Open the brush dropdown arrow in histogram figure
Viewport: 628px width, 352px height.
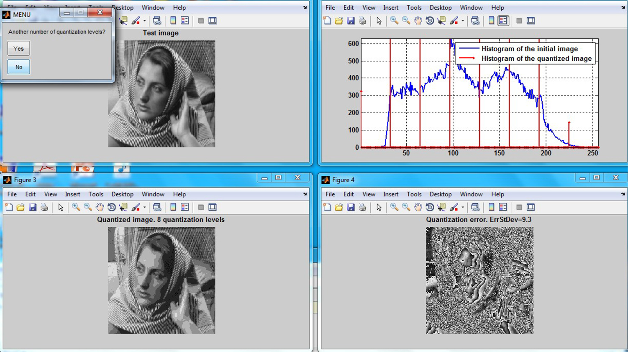coord(463,21)
